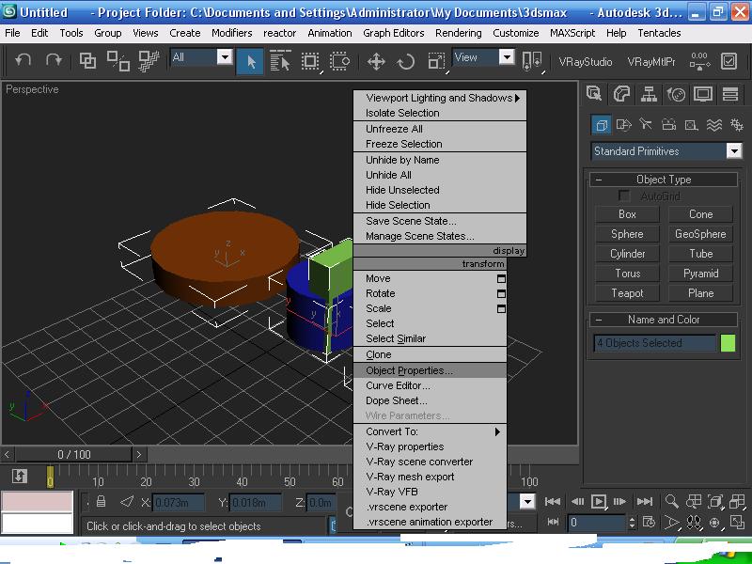Click the 0.00 toolbar icon
This screenshot has height=564, width=752.
[699, 61]
